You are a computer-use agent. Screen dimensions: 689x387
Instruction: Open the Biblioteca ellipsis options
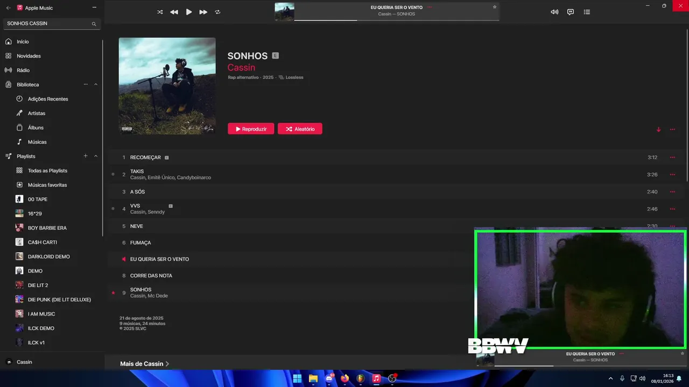coord(86,84)
